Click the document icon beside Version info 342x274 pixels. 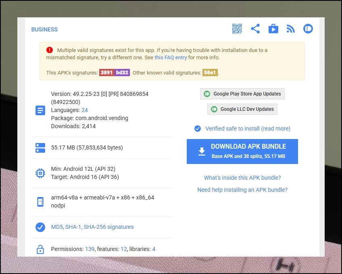[40, 110]
